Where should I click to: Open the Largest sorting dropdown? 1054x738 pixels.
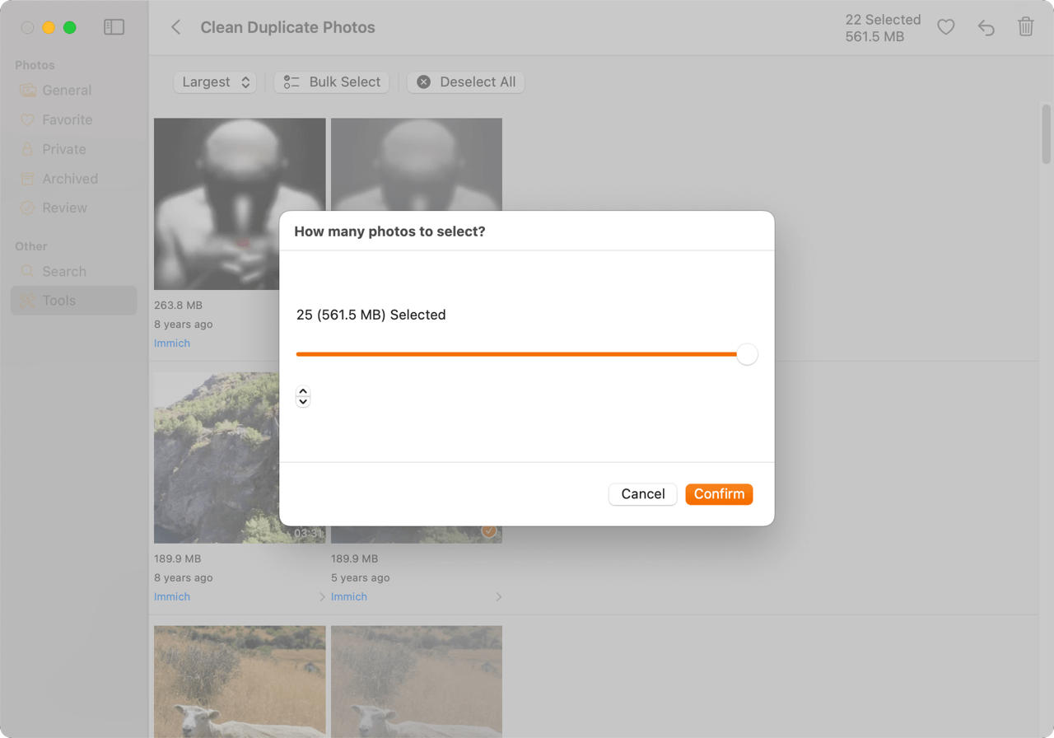tap(214, 82)
